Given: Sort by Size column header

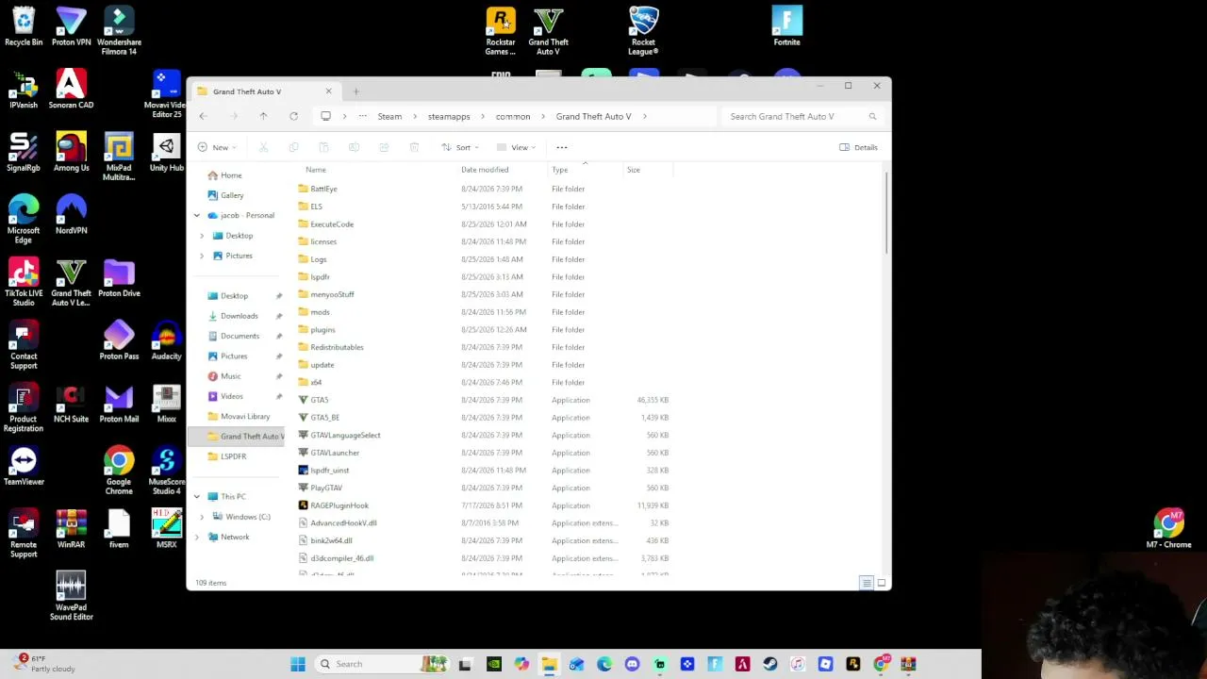Looking at the screenshot, I should [634, 170].
